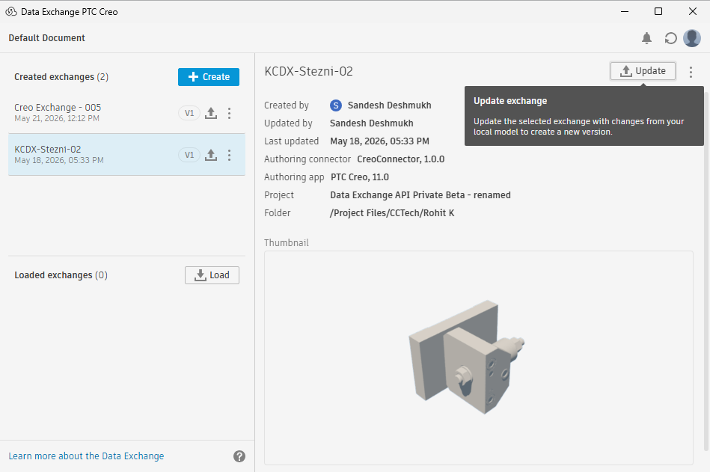Click upload icon for KCDX-Stezni-02 row

[211, 155]
